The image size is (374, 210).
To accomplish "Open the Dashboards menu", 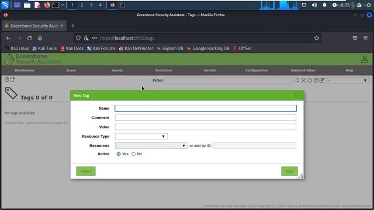I will (25, 71).
